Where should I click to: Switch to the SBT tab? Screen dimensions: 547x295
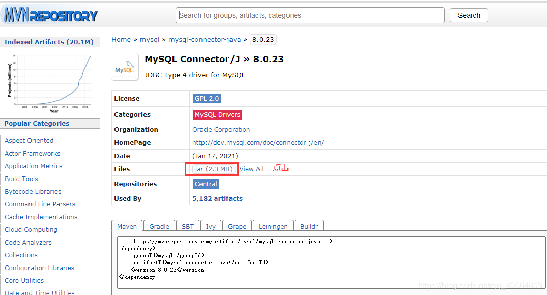(188, 226)
